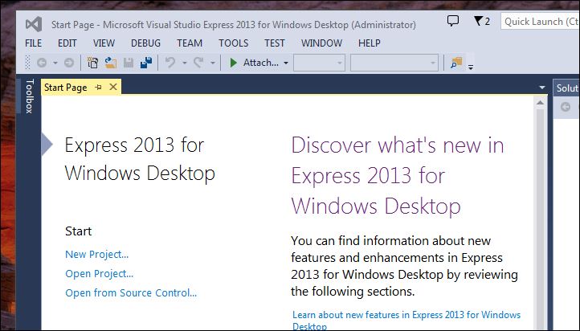Viewport: 580px width, 331px height.
Task: Open the TOOLS menu
Action: pyautogui.click(x=234, y=43)
